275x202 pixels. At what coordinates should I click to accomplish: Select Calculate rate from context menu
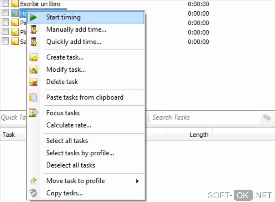coord(69,125)
